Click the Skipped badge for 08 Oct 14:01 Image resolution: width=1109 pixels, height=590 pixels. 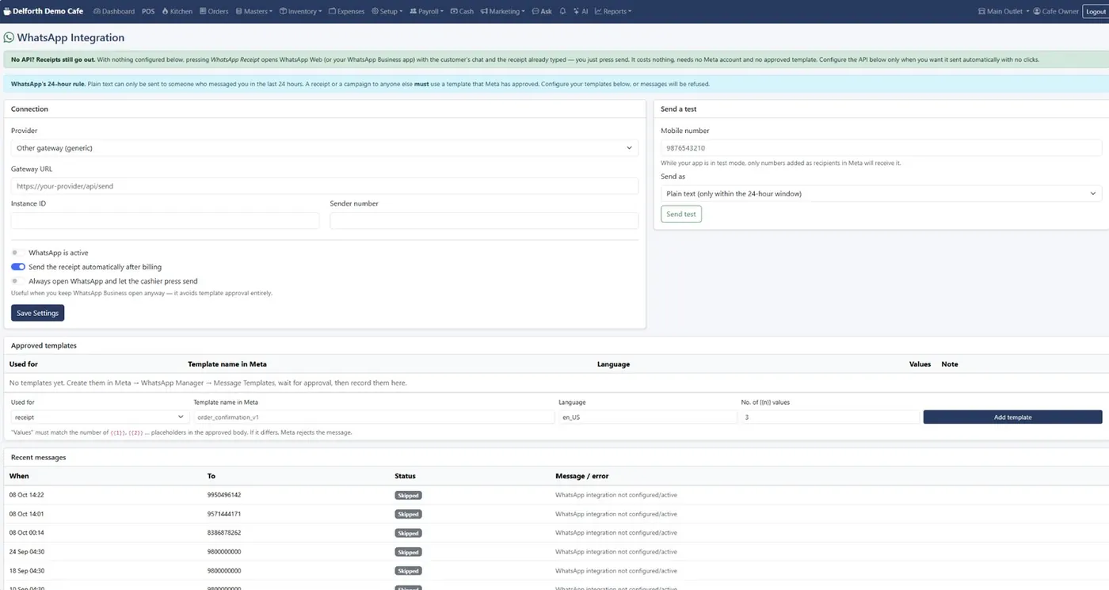tap(408, 514)
